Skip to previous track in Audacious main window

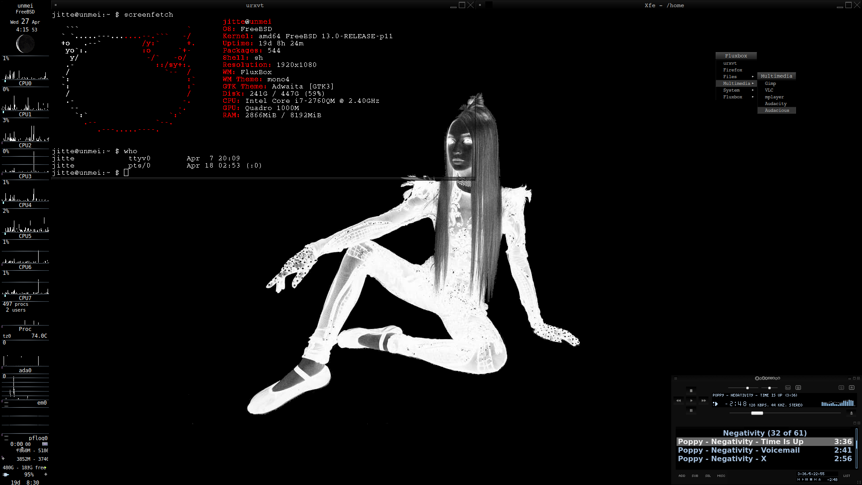pos(678,401)
